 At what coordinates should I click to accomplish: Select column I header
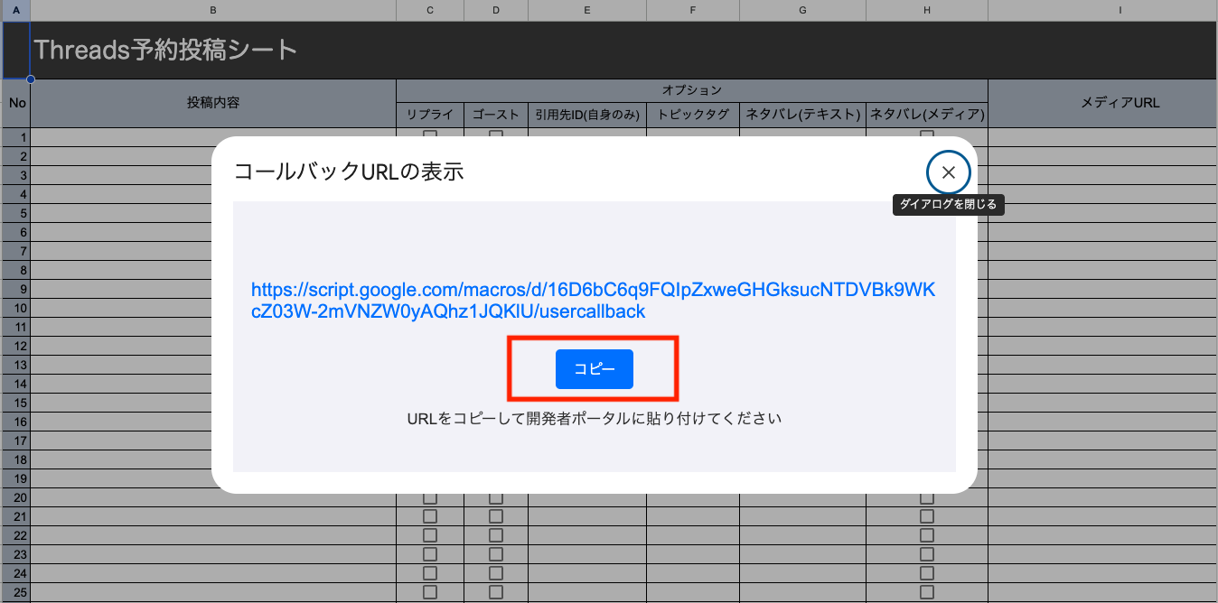click(x=1120, y=10)
